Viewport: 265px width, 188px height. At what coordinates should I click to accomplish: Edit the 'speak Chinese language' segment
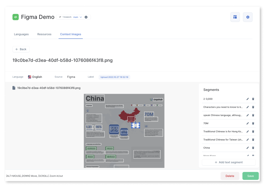click(x=248, y=115)
